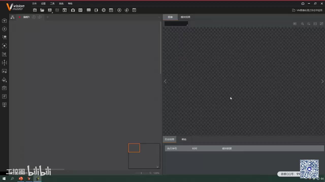Start continuous run from the top toolbar
The image size is (325, 182).
(127, 10)
